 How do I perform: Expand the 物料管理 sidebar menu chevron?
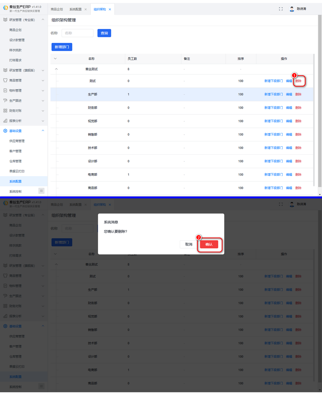[x=43, y=91]
